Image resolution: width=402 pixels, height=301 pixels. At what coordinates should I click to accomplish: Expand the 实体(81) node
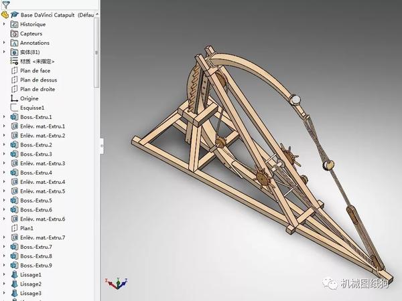pyautogui.click(x=4, y=52)
